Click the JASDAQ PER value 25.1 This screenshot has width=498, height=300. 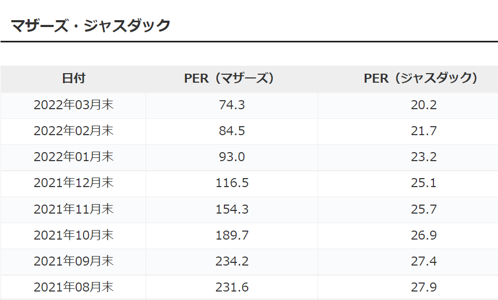pos(423,183)
